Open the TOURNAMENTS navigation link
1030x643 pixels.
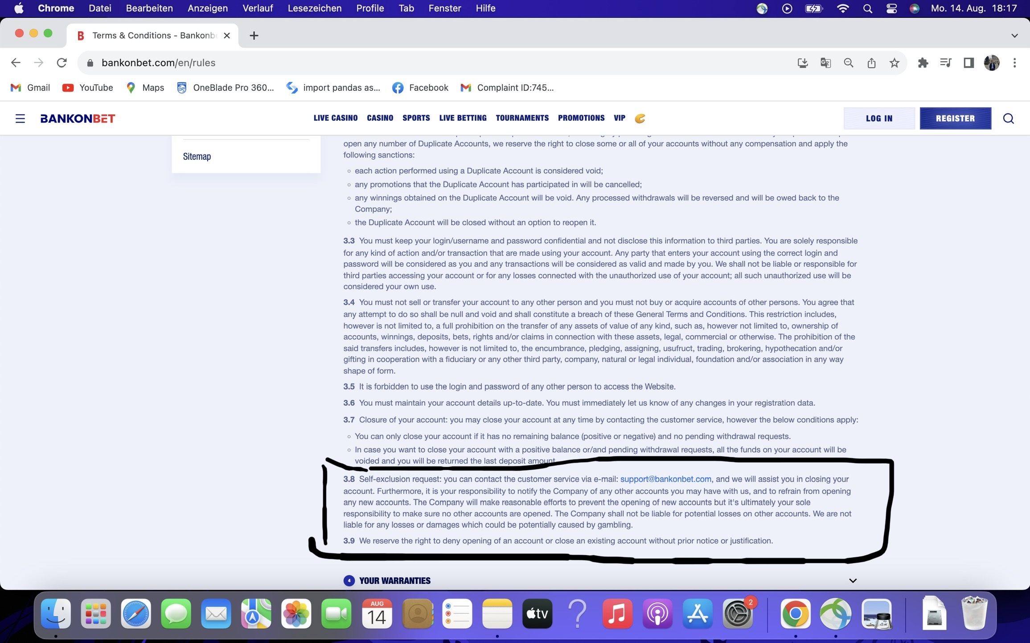click(x=522, y=118)
